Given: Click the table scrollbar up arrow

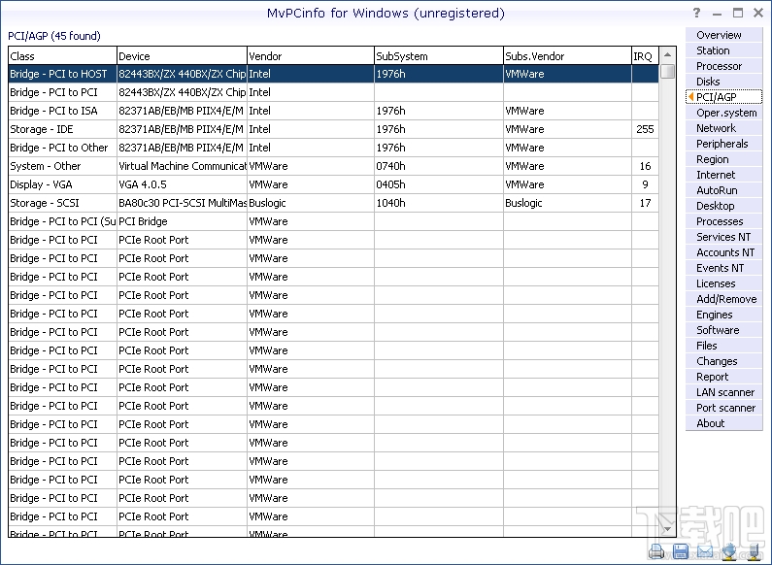Looking at the screenshot, I should pos(668,54).
